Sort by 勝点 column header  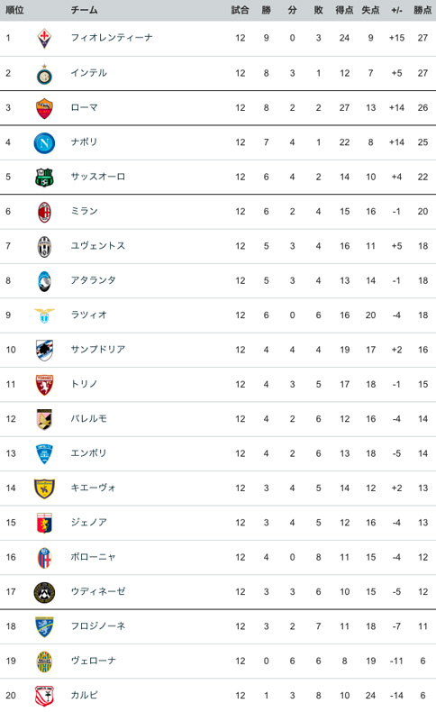[x=422, y=10]
